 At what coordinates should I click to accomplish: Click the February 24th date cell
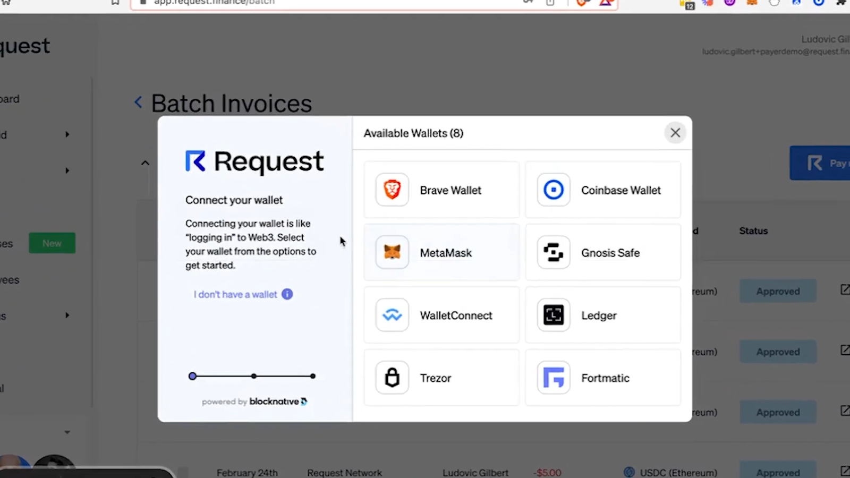(x=247, y=473)
